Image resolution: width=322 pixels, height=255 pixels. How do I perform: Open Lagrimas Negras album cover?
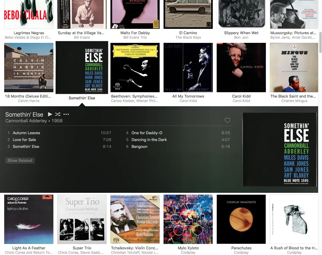pyautogui.click(x=29, y=14)
